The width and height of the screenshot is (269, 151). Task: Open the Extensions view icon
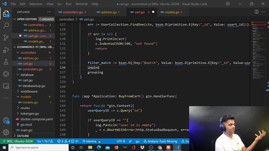[6, 74]
